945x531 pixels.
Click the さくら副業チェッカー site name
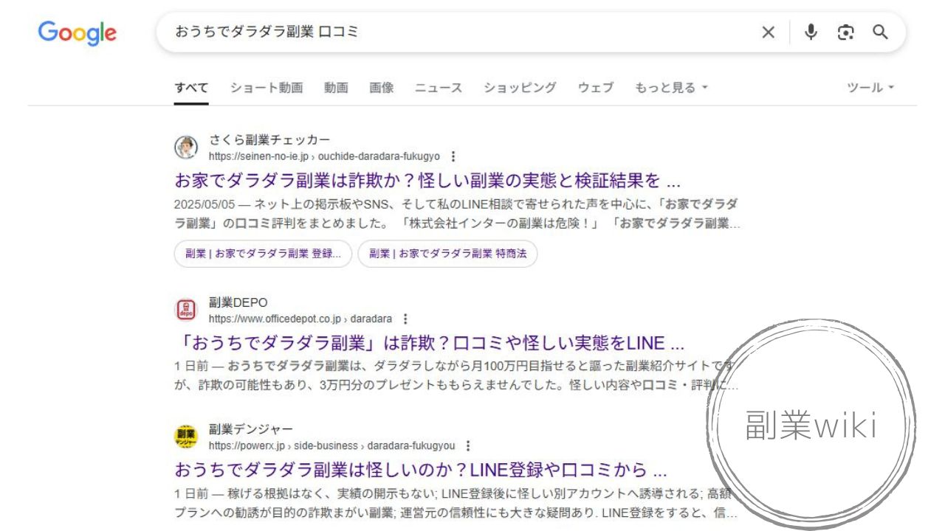(x=269, y=140)
